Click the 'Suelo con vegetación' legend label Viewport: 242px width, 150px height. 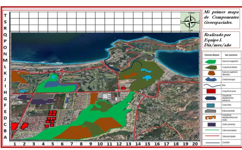pos(230,61)
